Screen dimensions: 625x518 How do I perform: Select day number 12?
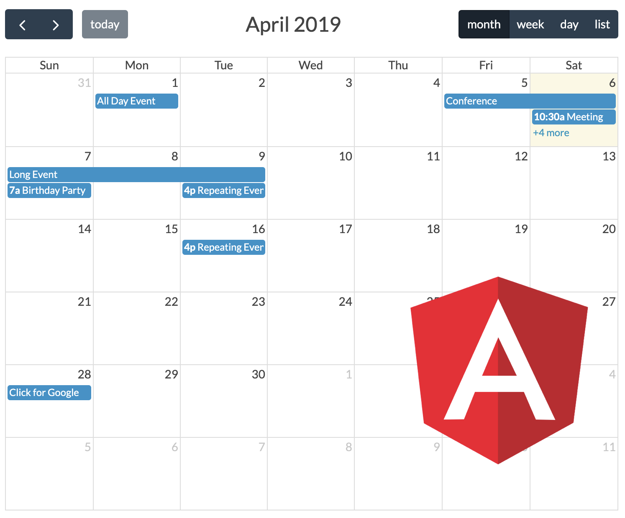[x=521, y=156]
